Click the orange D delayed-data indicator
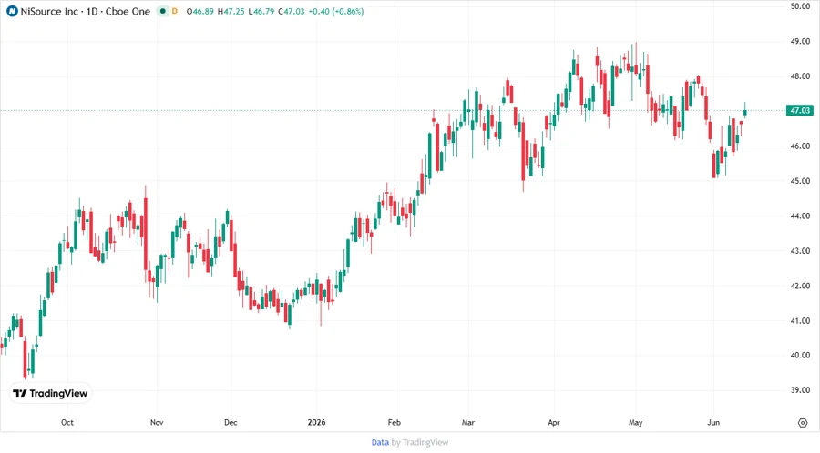This screenshot has height=453, width=820. coord(175,12)
